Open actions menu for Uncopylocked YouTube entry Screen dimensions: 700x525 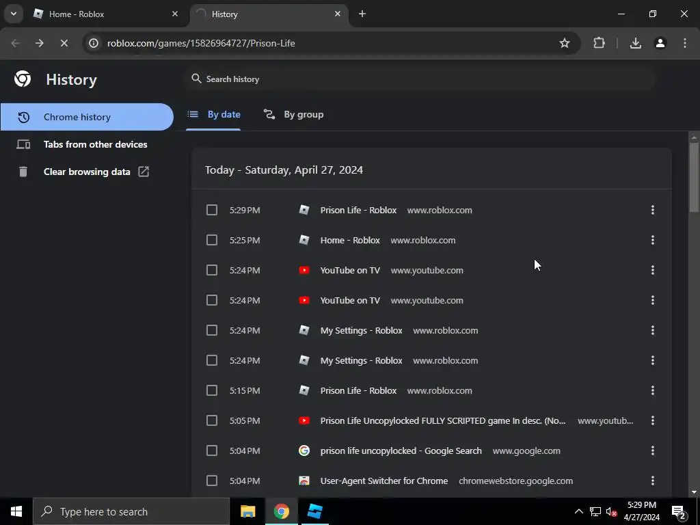pos(653,420)
